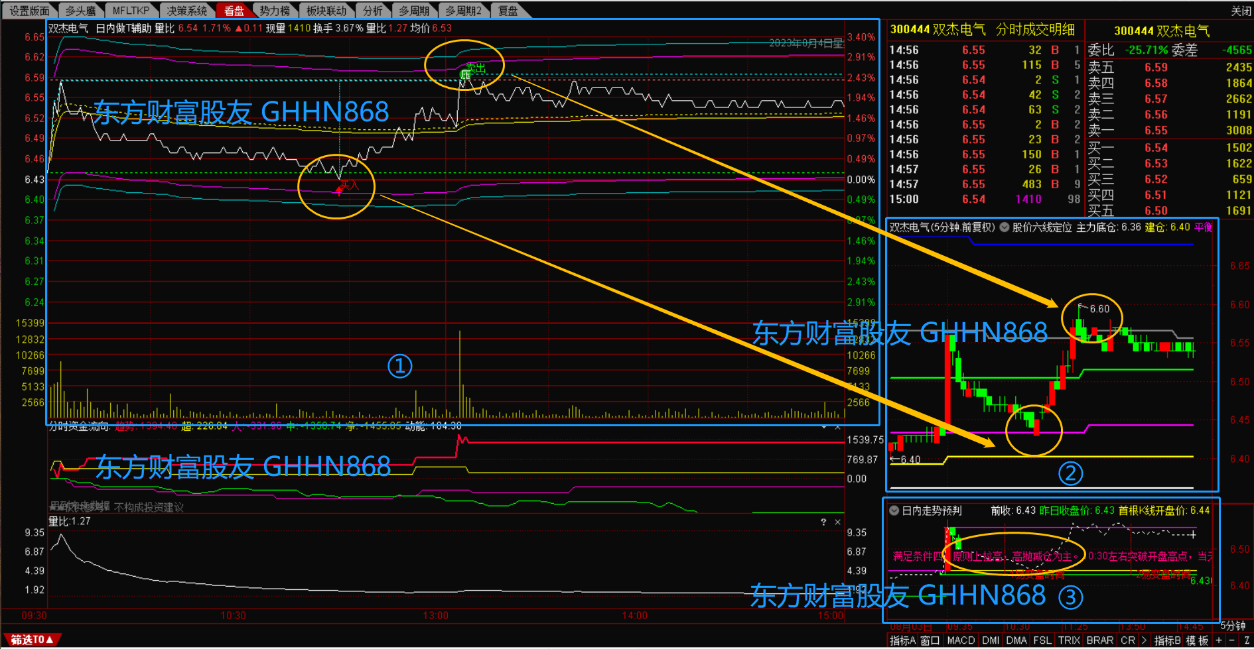Click the 箭选T0 label at bottom left

31,640
